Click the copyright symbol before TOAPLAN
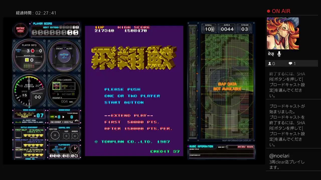 coord(96,142)
